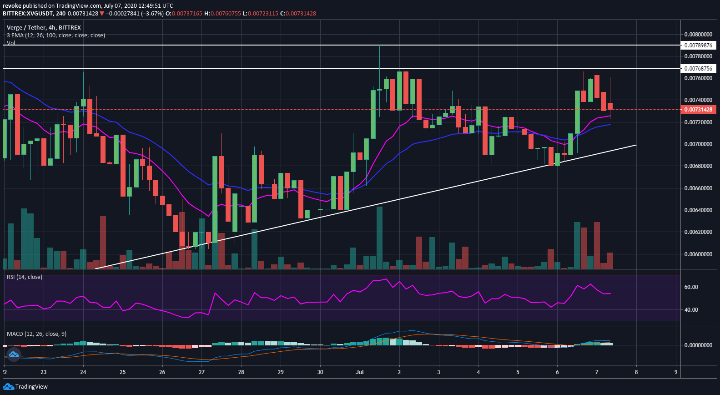This screenshot has height=395, width=720.
Task: Click the 0.00640000 price axis label
Action: pos(698,210)
